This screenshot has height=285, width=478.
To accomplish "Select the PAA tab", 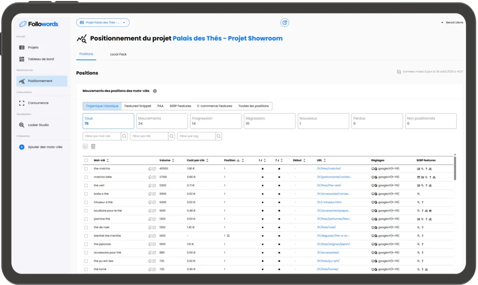I will (161, 106).
